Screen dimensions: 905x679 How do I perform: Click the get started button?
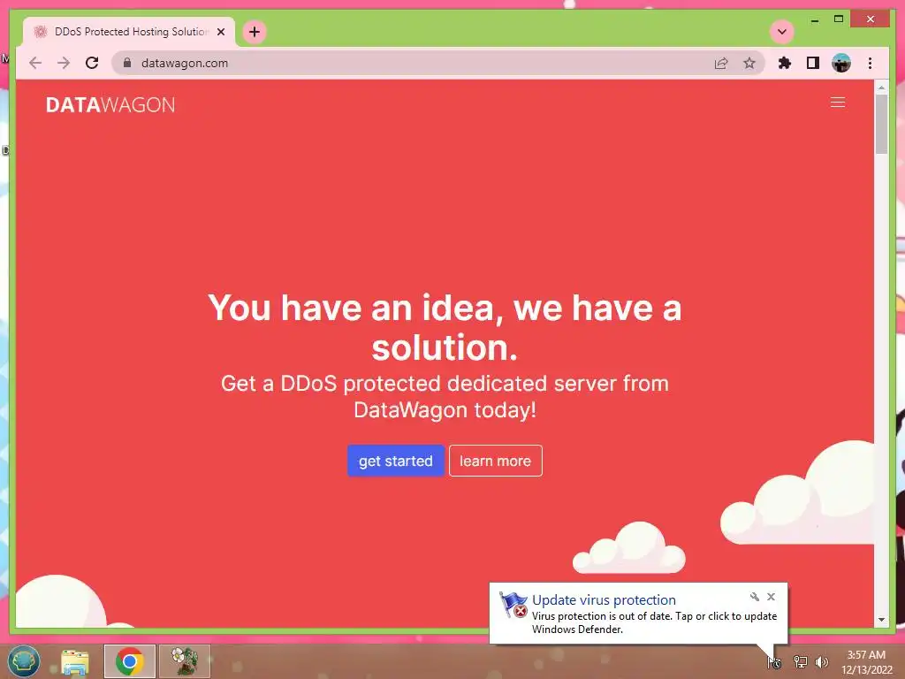tap(395, 461)
